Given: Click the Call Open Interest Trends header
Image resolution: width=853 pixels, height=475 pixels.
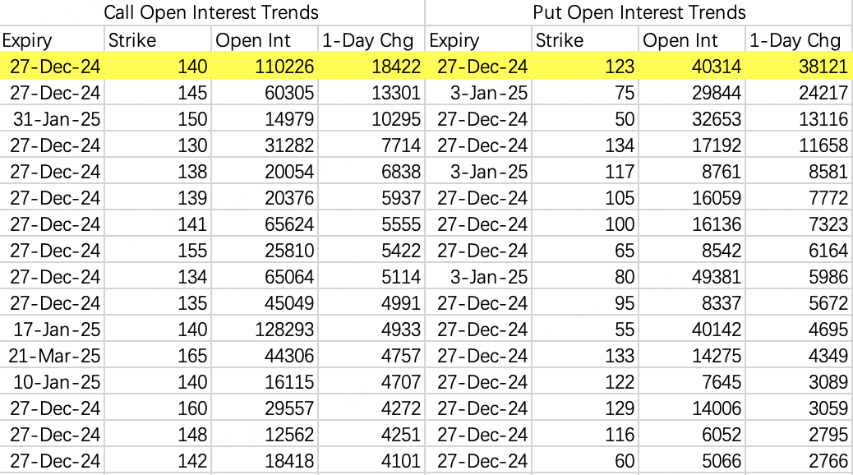Looking at the screenshot, I should point(211,12).
